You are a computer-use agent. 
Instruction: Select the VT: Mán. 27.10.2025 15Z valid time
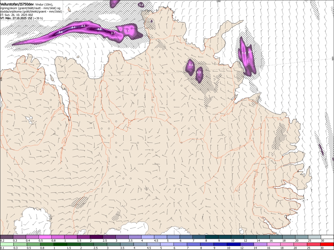(22, 18)
